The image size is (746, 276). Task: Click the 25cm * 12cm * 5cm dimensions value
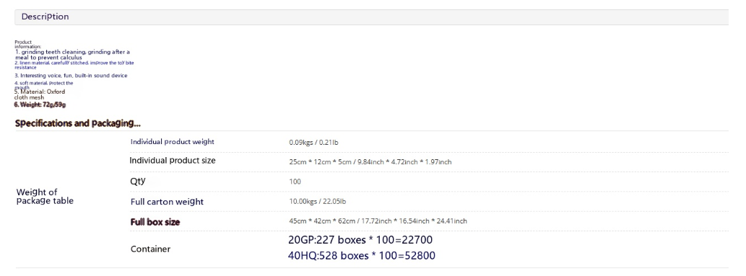(x=370, y=162)
